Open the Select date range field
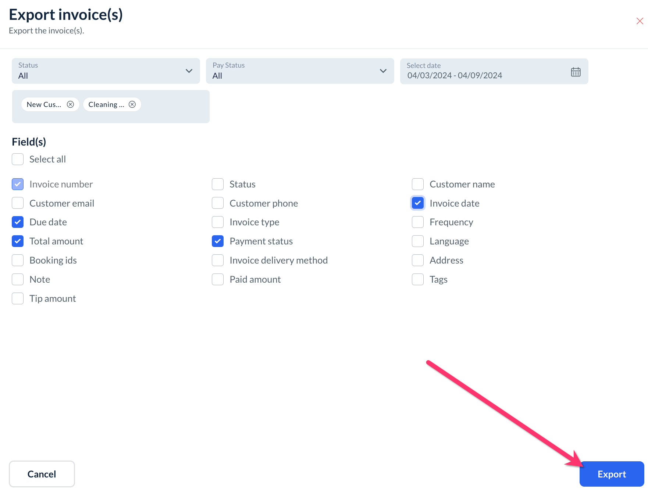 pyautogui.click(x=485, y=71)
